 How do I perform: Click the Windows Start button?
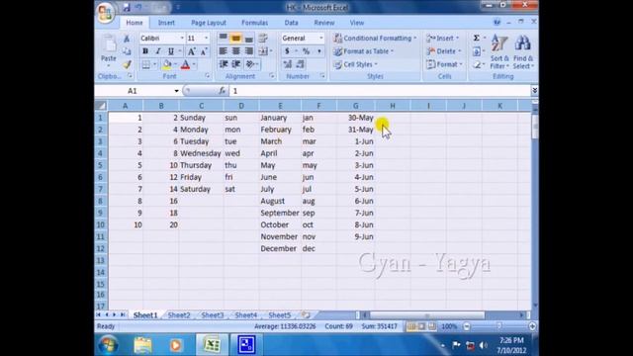[x=108, y=345]
